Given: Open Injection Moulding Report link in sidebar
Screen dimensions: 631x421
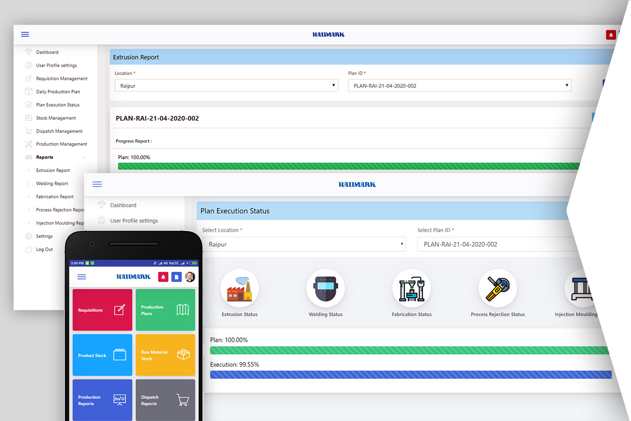Looking at the screenshot, I should [60, 223].
